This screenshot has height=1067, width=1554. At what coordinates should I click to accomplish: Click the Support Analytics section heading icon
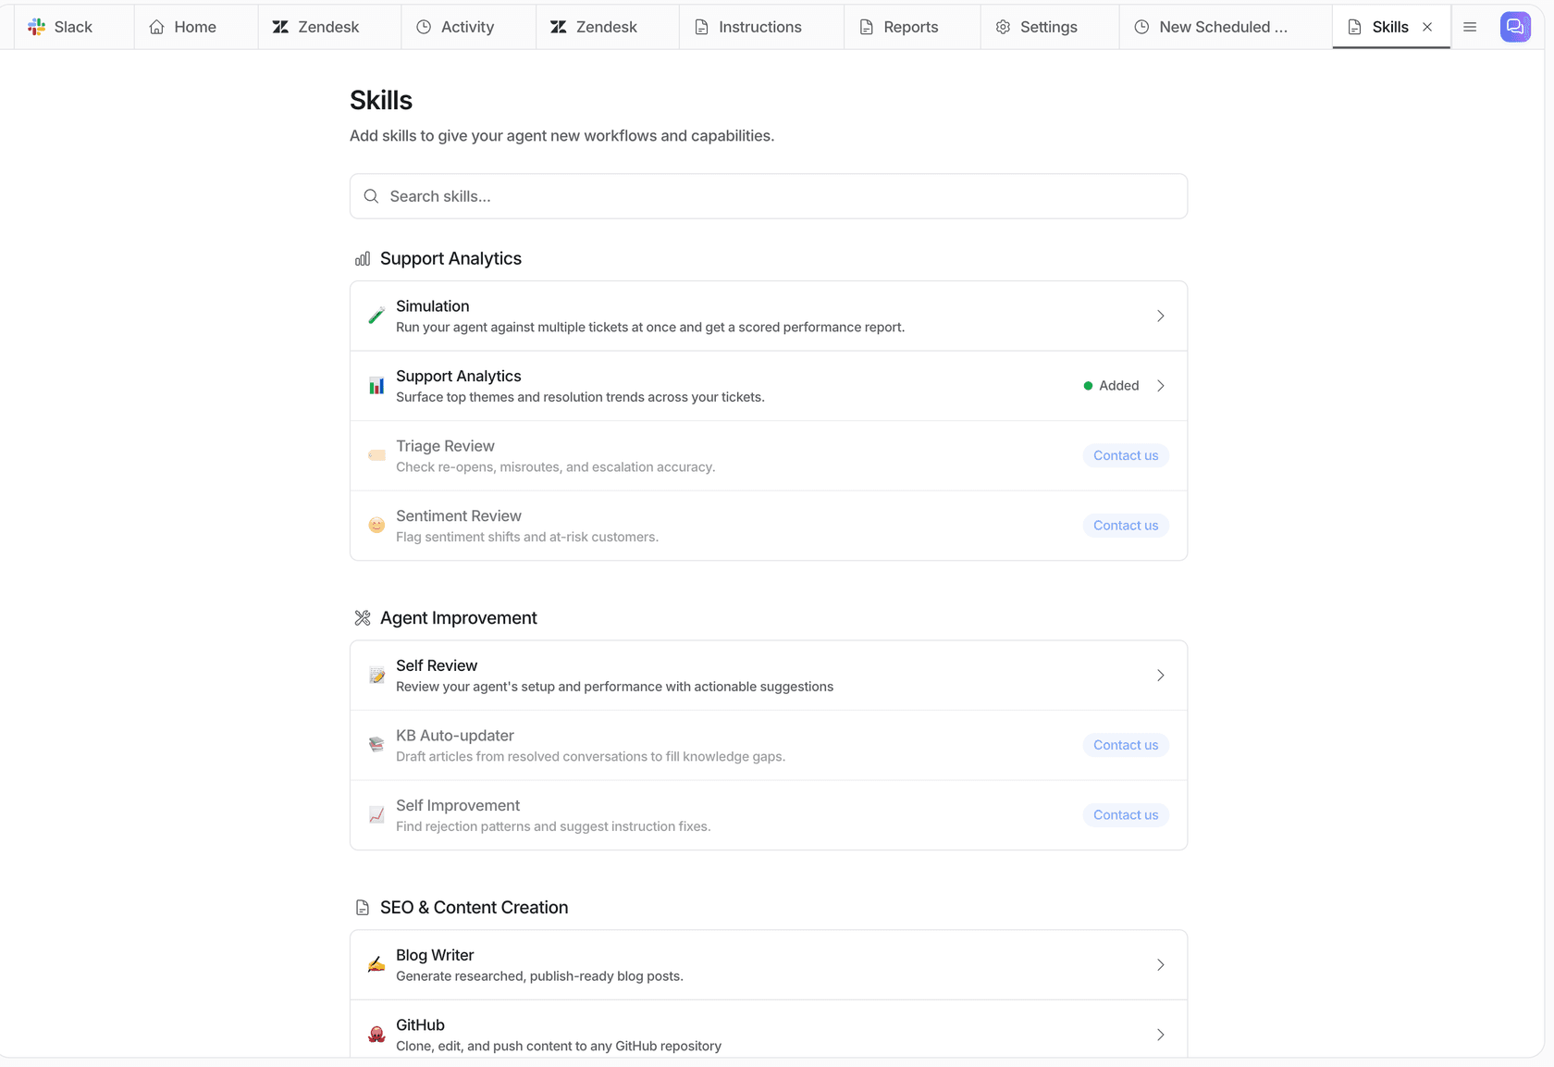(x=363, y=259)
